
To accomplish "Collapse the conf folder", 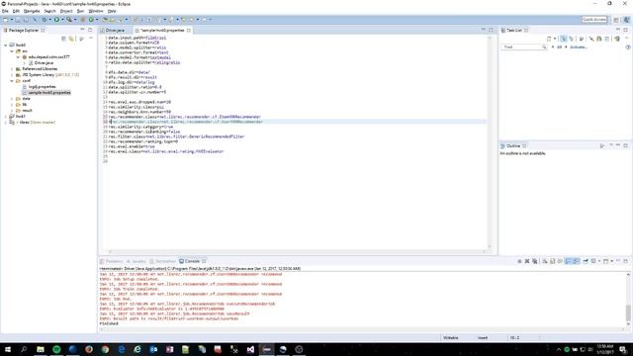I will (x=12, y=81).
